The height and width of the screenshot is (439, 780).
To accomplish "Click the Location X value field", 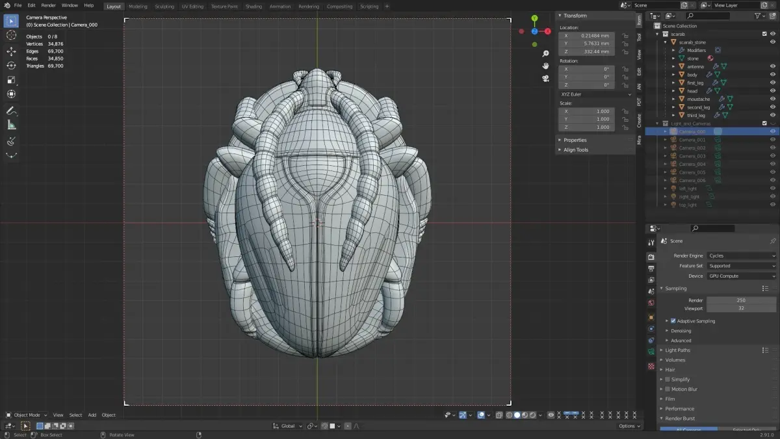I will (x=587, y=36).
